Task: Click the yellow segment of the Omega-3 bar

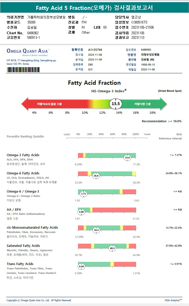Action: click(x=84, y=155)
